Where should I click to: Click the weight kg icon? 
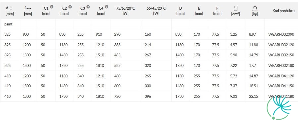pos(255,8)
